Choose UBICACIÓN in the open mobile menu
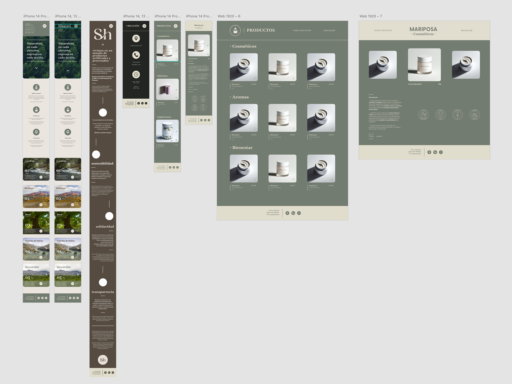Screen dimensions: 512x384 pos(30,33)
